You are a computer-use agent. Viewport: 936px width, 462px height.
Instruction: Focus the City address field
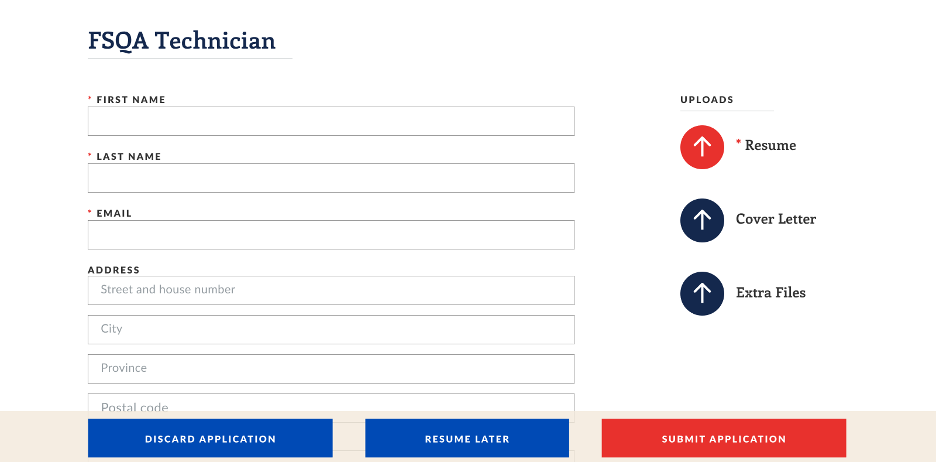tap(331, 330)
